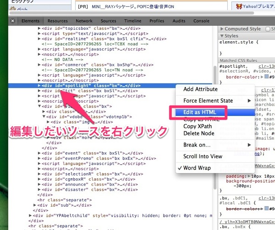
Task: Expand the spotlight div node
Action: (39, 85)
